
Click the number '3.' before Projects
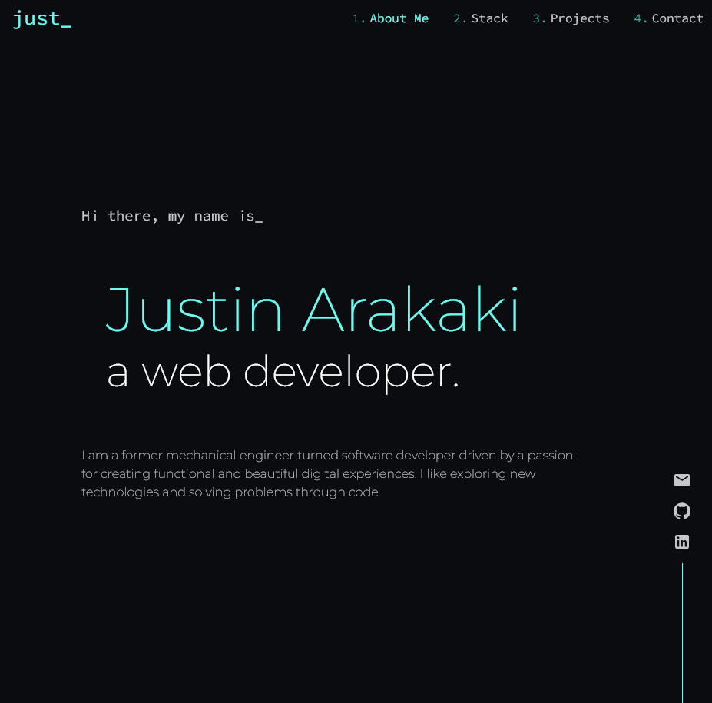pyautogui.click(x=539, y=18)
